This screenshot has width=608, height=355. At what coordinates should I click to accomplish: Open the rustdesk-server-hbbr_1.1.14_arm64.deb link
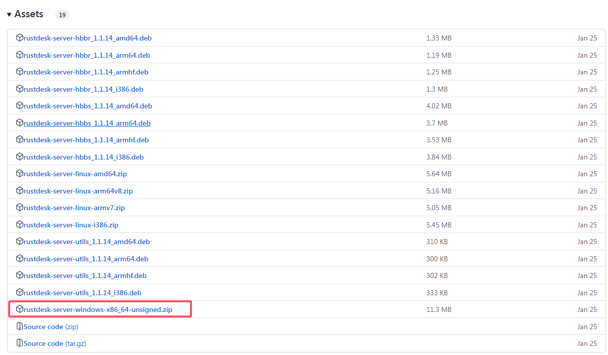(87, 55)
